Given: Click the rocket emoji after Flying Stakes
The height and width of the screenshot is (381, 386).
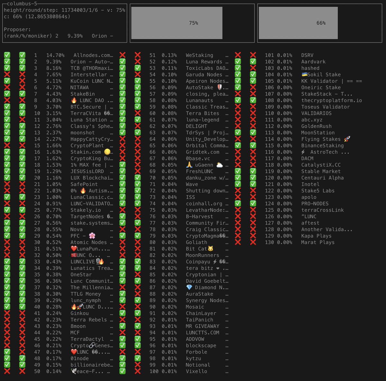Looking at the screenshot, I should 347,139.
